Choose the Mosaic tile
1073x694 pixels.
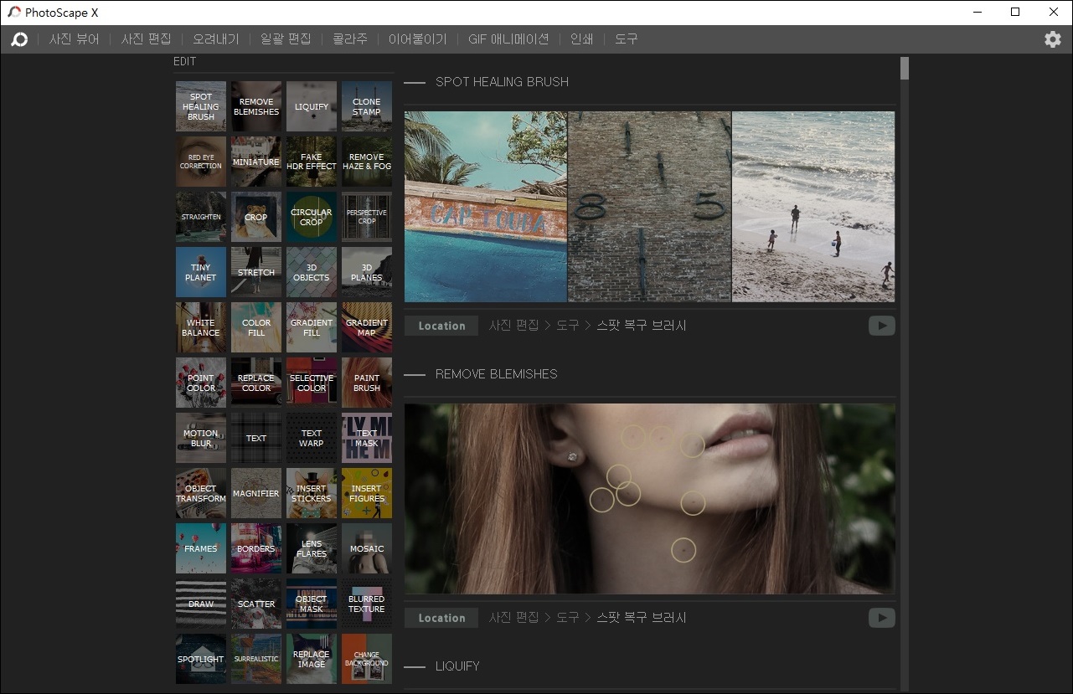coord(367,548)
